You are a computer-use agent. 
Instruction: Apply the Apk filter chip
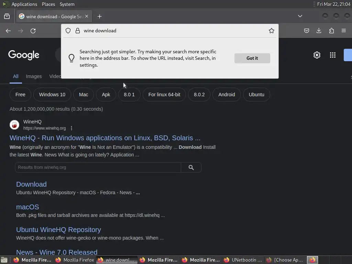[106, 95]
